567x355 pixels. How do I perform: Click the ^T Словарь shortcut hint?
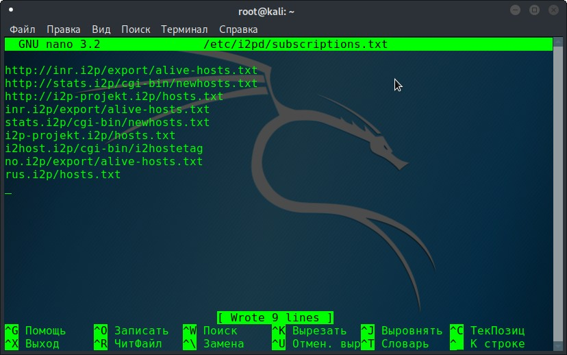pyautogui.click(x=394, y=344)
